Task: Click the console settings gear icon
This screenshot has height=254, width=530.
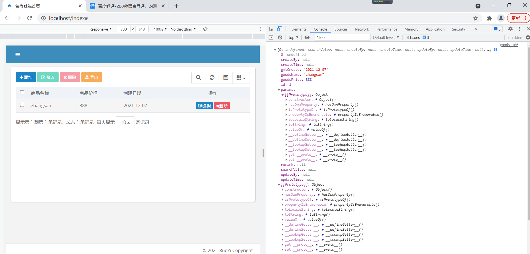Action: coord(527,37)
